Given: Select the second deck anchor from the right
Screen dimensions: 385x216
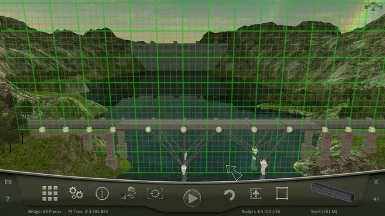Looking at the screenshot, I should 348,130.
